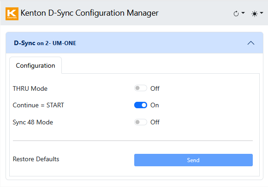The width and height of the screenshot is (268, 187).
Task: Click the Off text beside THRU Mode
Action: [x=155, y=88]
